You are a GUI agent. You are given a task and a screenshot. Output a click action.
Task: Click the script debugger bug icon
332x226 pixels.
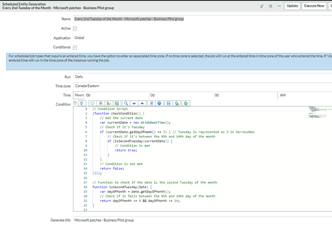pyautogui.click(x=186, y=103)
